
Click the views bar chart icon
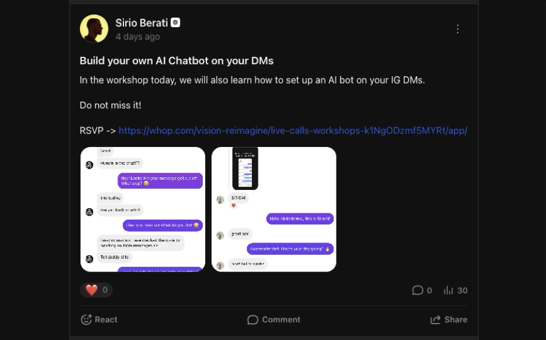pos(449,290)
